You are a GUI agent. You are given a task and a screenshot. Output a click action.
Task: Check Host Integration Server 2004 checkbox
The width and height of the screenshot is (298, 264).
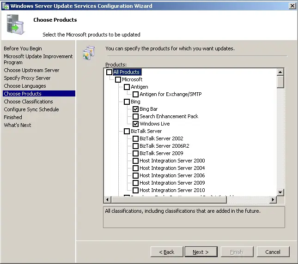pyautogui.click(x=135, y=168)
